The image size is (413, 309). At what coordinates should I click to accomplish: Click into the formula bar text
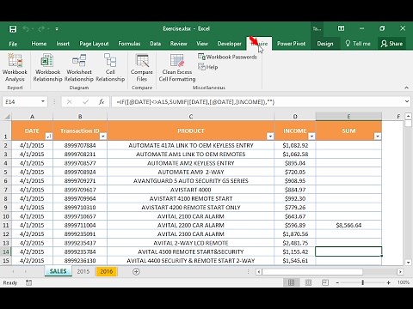[x=256, y=101]
